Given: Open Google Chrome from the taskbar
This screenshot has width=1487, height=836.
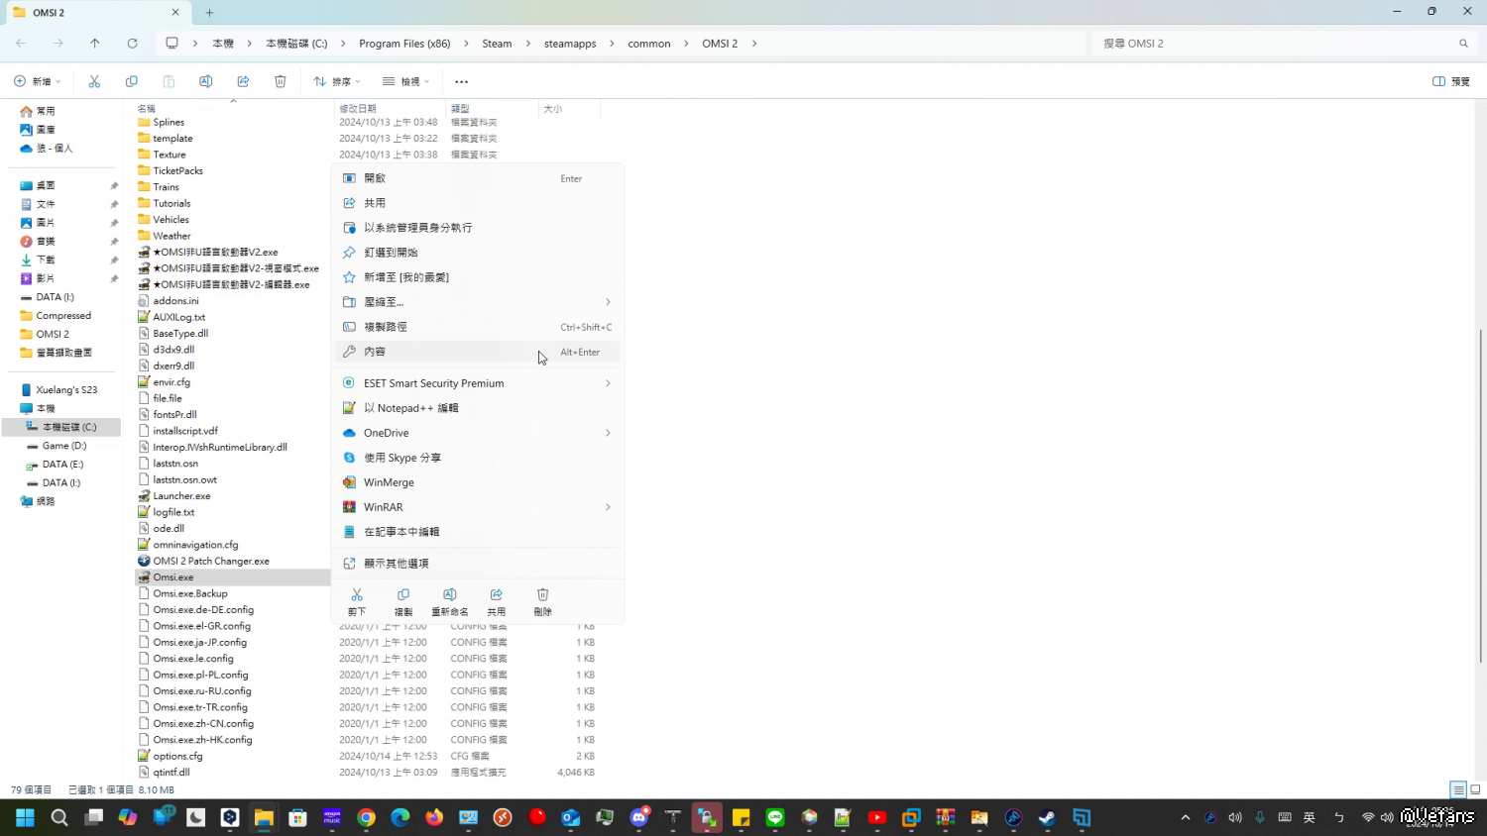Looking at the screenshot, I should [367, 817].
